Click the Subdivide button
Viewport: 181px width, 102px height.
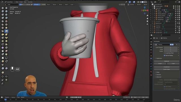(167, 61)
